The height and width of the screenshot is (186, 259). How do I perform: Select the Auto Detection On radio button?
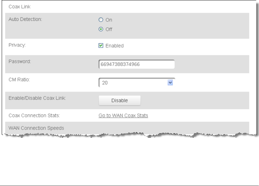(x=101, y=20)
